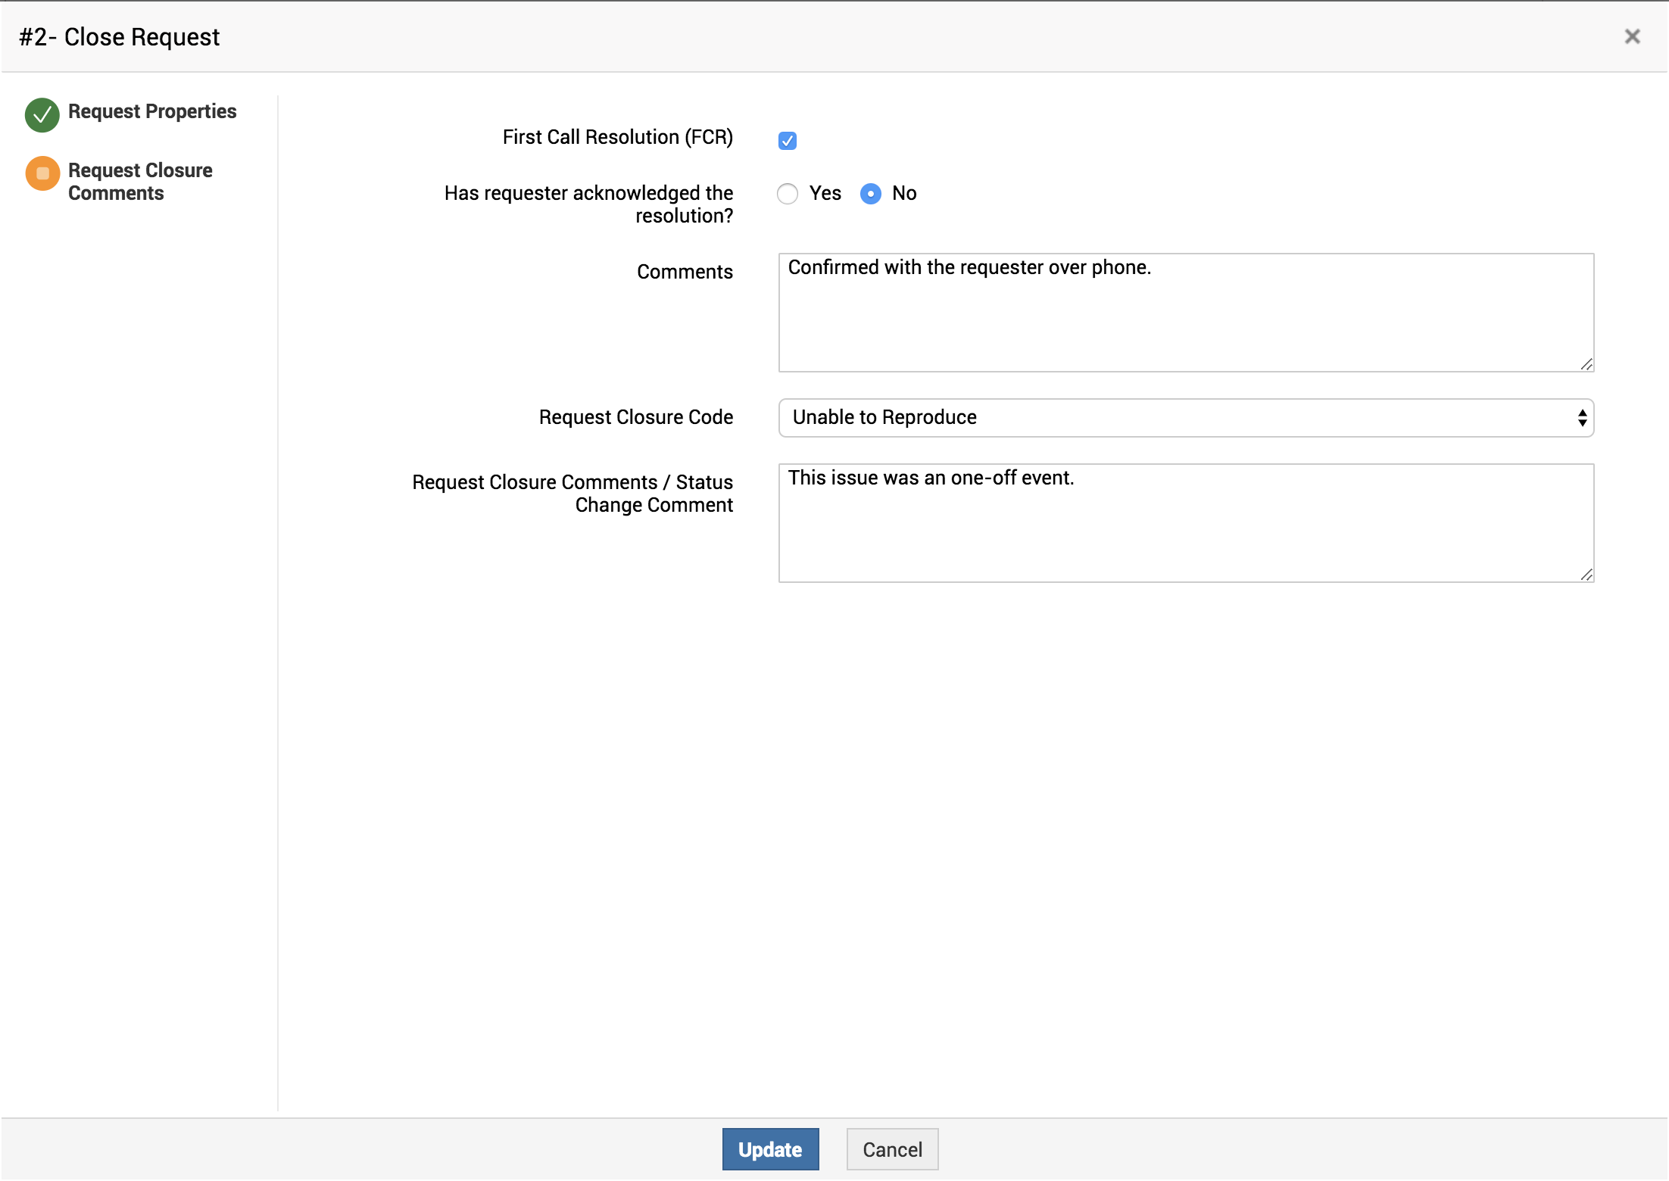
Task: Click the green checkmark Request Properties icon
Action: point(42,115)
